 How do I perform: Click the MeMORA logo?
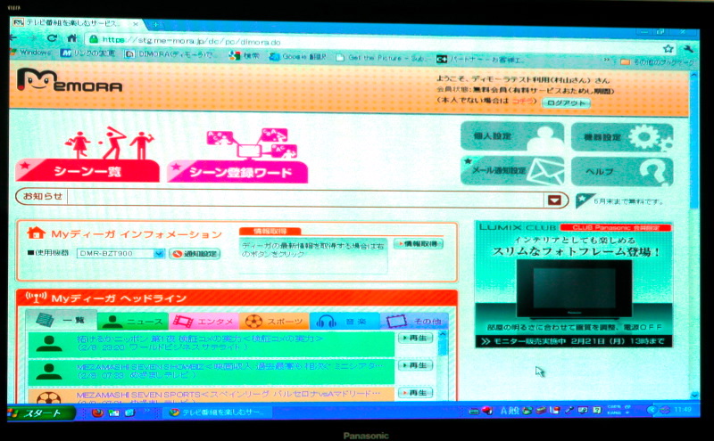(70, 80)
